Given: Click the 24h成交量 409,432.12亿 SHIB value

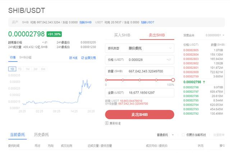Looking at the screenshot, I should click(35, 47).
